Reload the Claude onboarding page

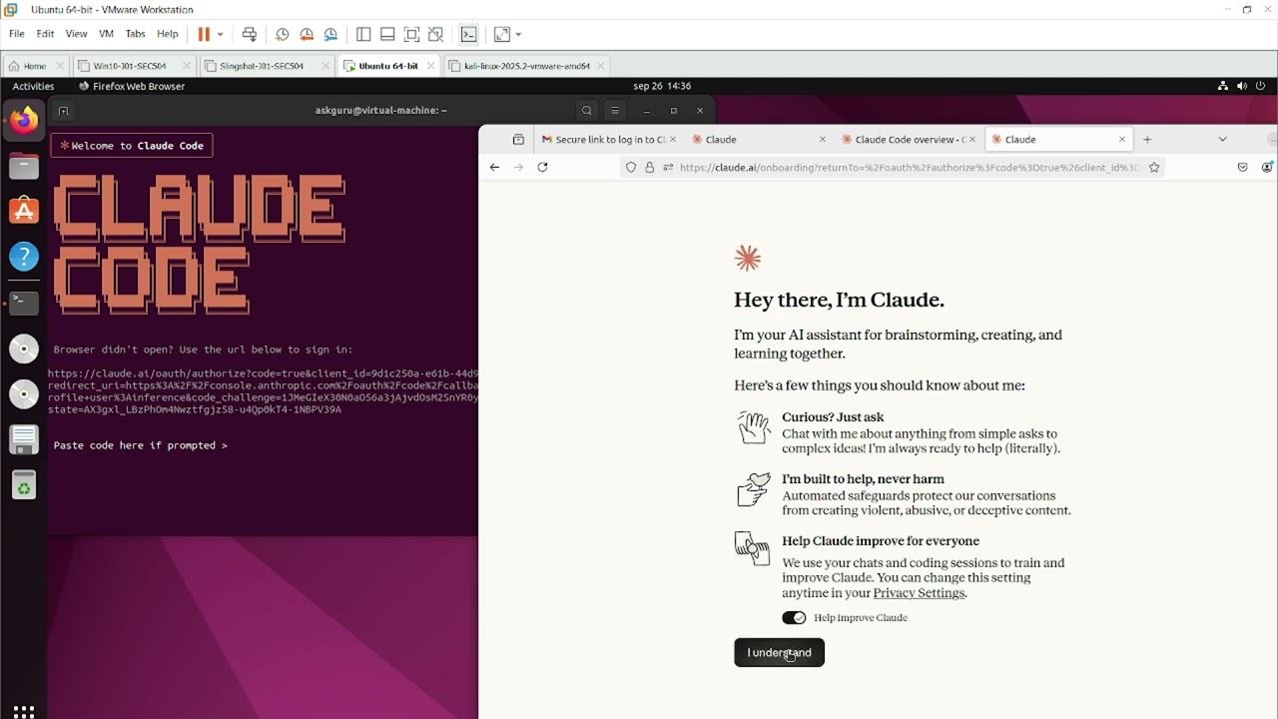pos(542,167)
